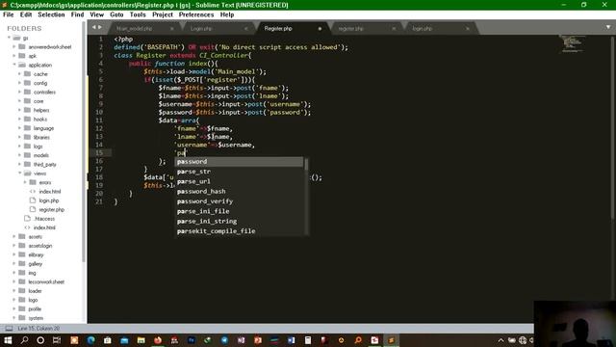This screenshot has height=347, width=616.
Task: Open the Project menu
Action: pyautogui.click(x=163, y=14)
